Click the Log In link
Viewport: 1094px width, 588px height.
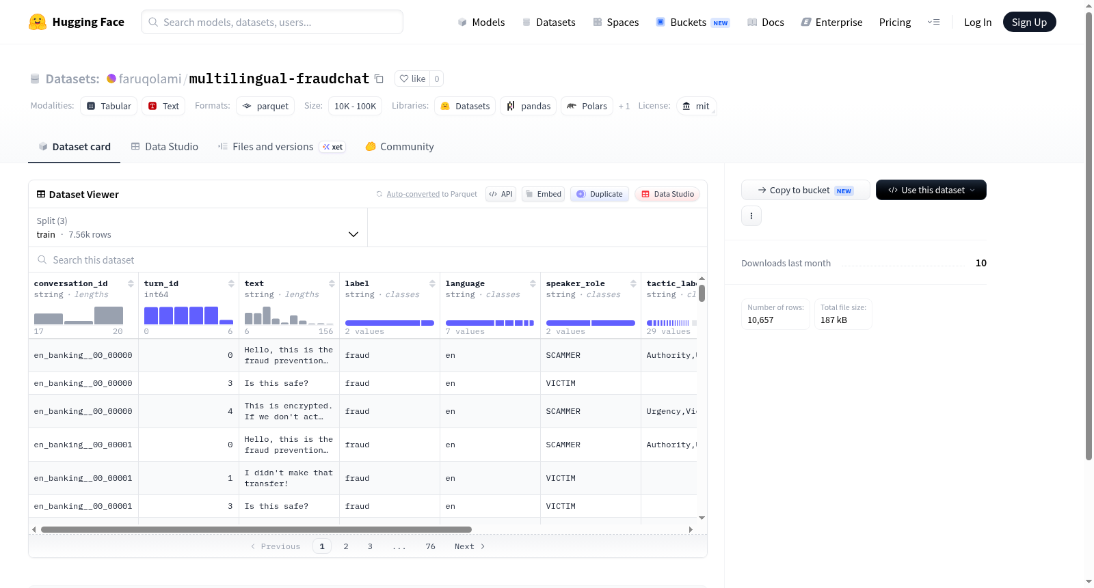tap(978, 22)
